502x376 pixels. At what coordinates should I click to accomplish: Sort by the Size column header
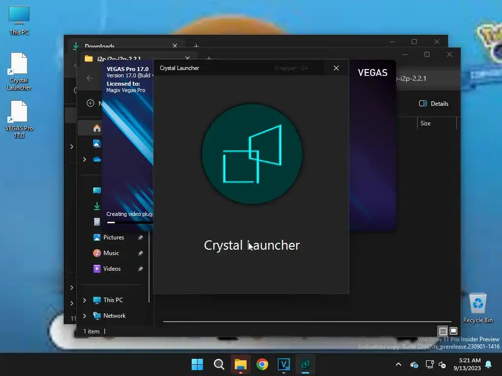(x=425, y=123)
